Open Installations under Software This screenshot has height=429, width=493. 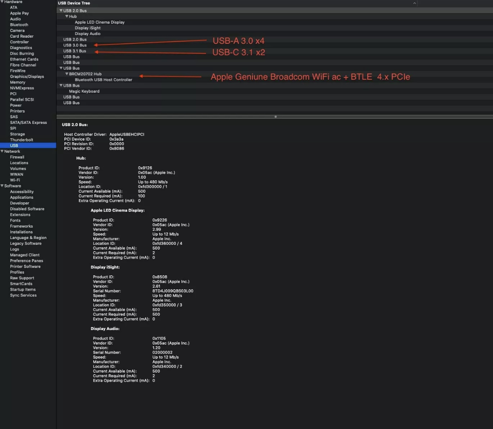pyautogui.click(x=21, y=232)
